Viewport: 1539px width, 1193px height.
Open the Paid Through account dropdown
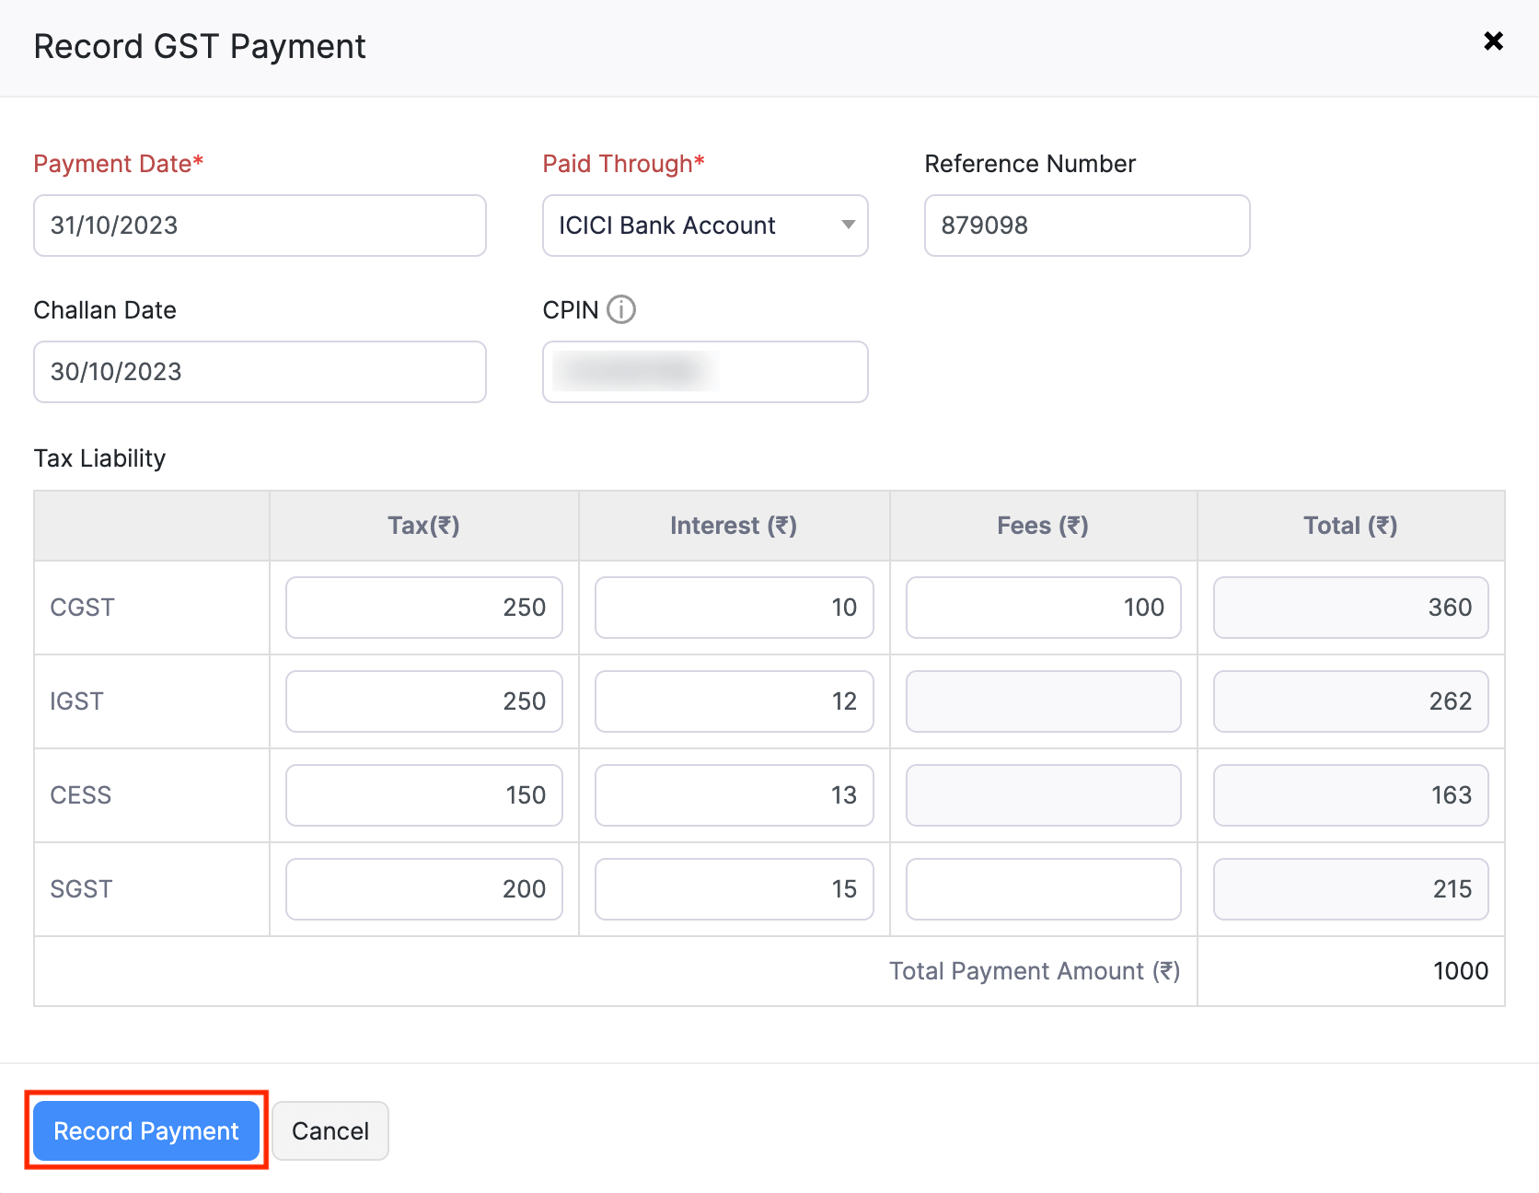pyautogui.click(x=704, y=226)
